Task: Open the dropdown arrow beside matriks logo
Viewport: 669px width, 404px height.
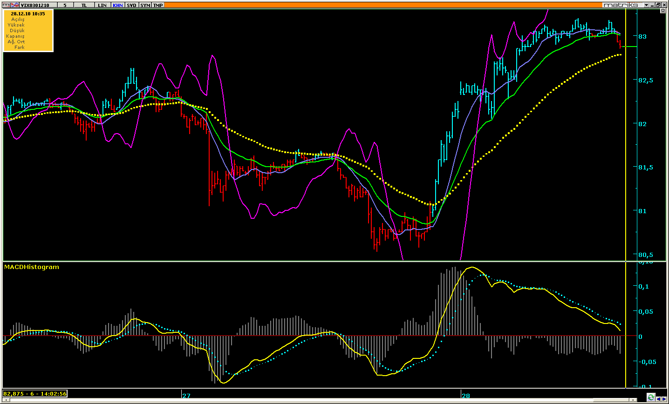Action: pos(646,5)
